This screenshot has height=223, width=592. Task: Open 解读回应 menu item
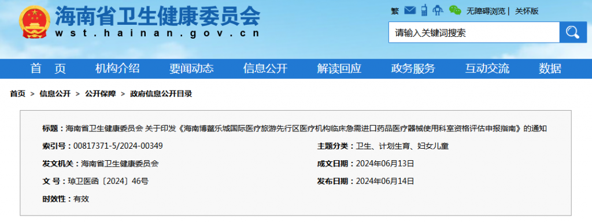coord(339,69)
